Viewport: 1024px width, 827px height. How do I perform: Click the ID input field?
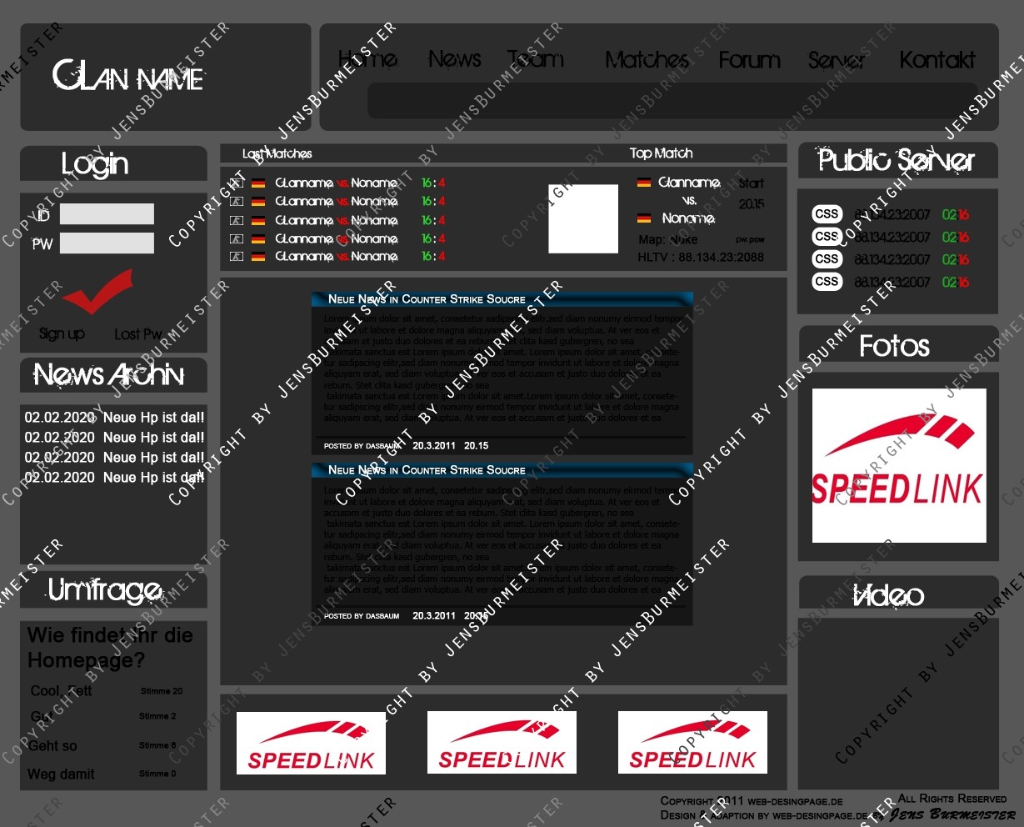[x=107, y=214]
